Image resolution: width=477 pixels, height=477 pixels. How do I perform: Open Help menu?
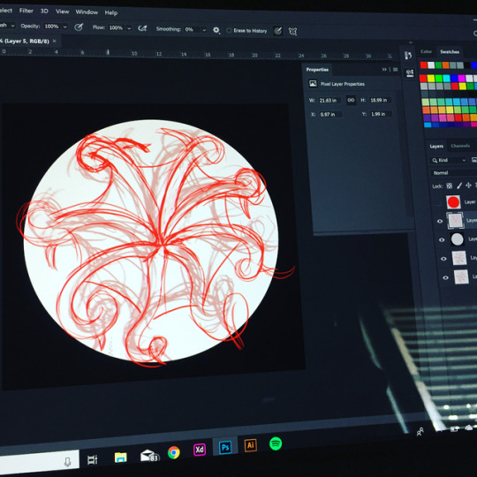click(x=111, y=12)
